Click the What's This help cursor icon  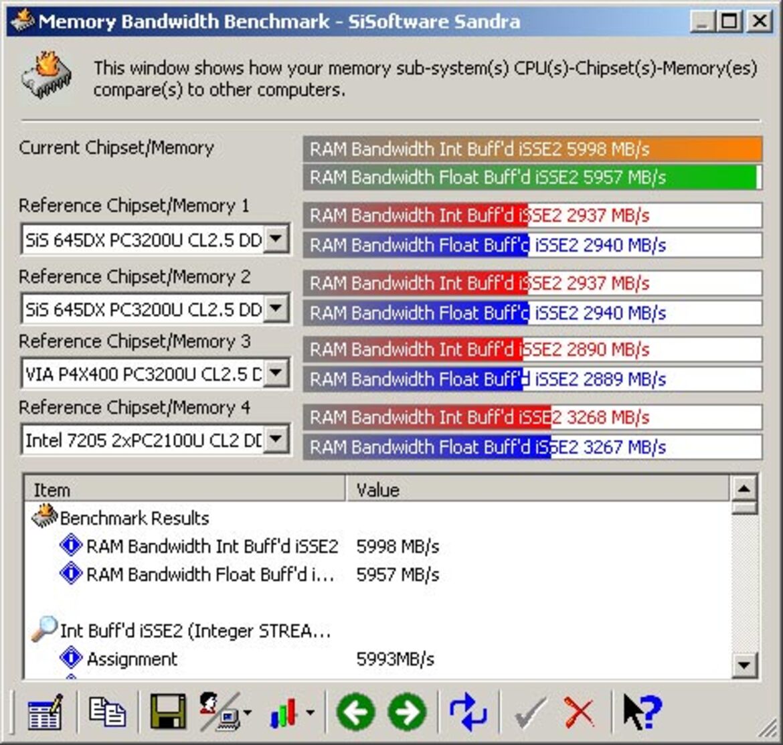tap(642, 712)
